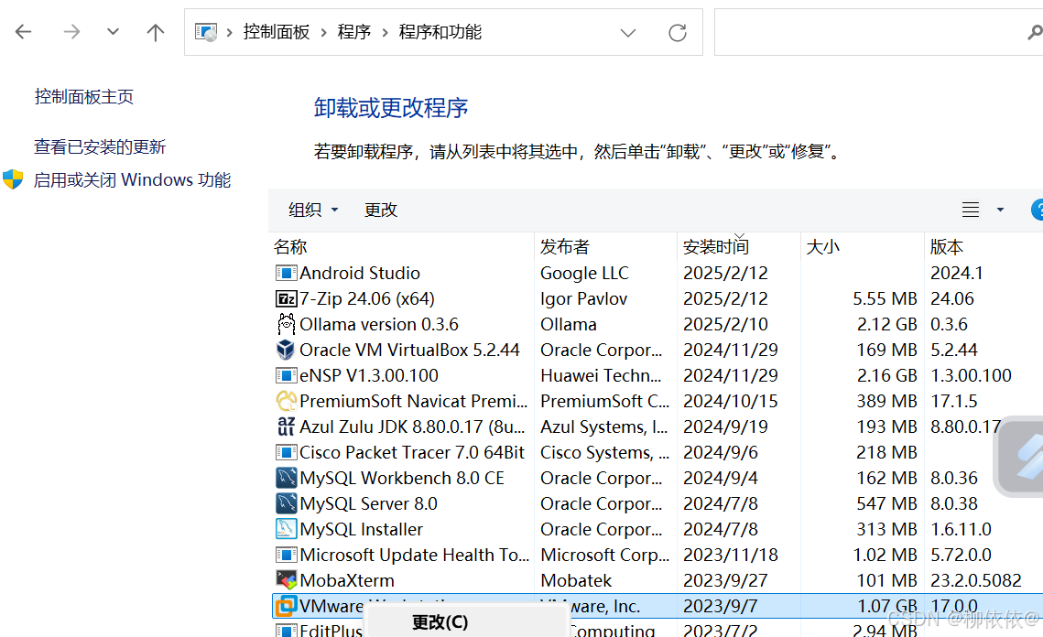Open 启用或关闭 Windows 功能 link
Viewport: 1043px width, 637px height.
point(133,180)
